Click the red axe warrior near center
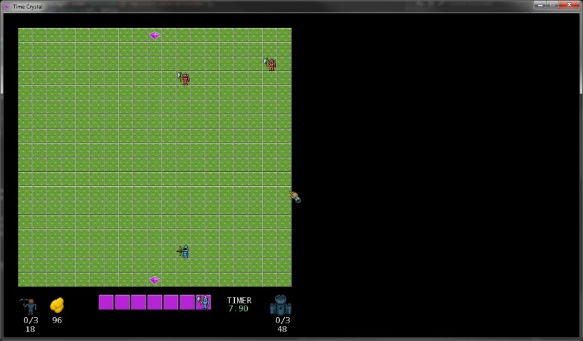 click(184, 78)
